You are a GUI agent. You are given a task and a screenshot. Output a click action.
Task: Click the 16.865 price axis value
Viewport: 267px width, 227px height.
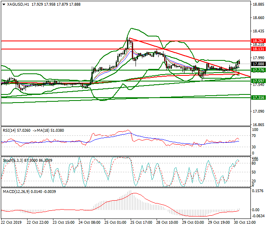259,125
